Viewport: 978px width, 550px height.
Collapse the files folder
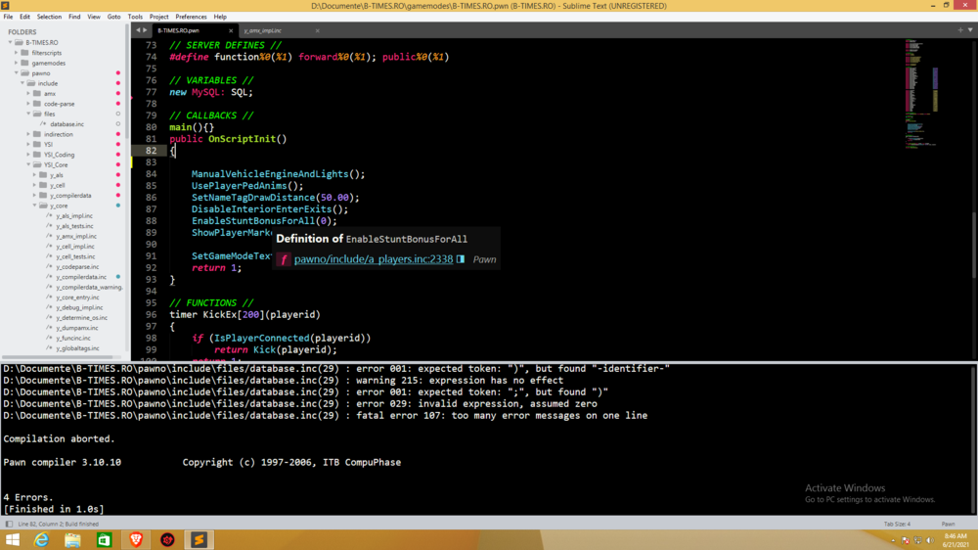coord(28,114)
